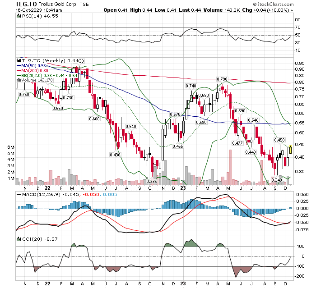Click the 0.680 price annotation
This screenshot has width=316, height=288.
(204, 96)
